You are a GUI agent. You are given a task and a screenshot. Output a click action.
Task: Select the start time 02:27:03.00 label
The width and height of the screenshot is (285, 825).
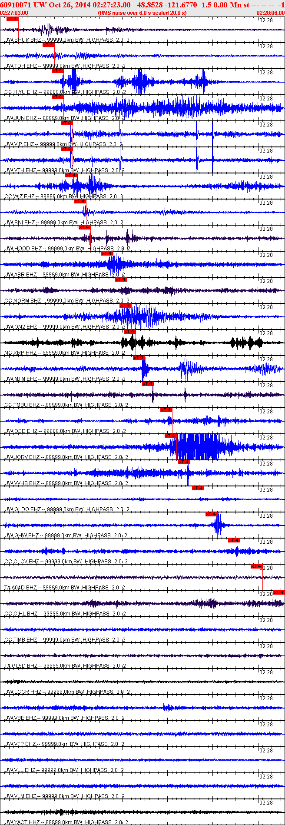click(x=14, y=13)
